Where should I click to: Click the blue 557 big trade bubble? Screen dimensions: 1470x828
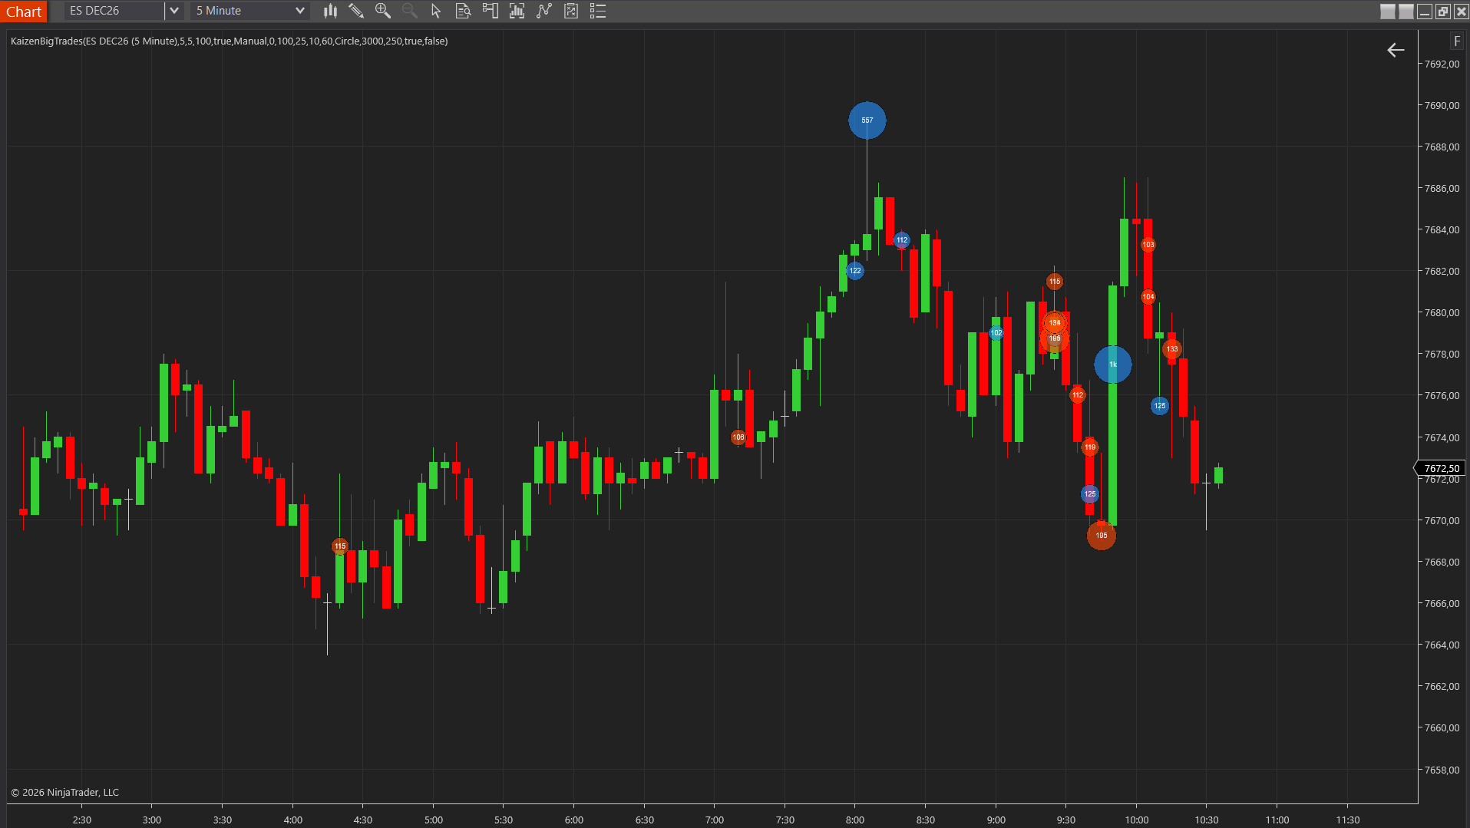point(867,120)
